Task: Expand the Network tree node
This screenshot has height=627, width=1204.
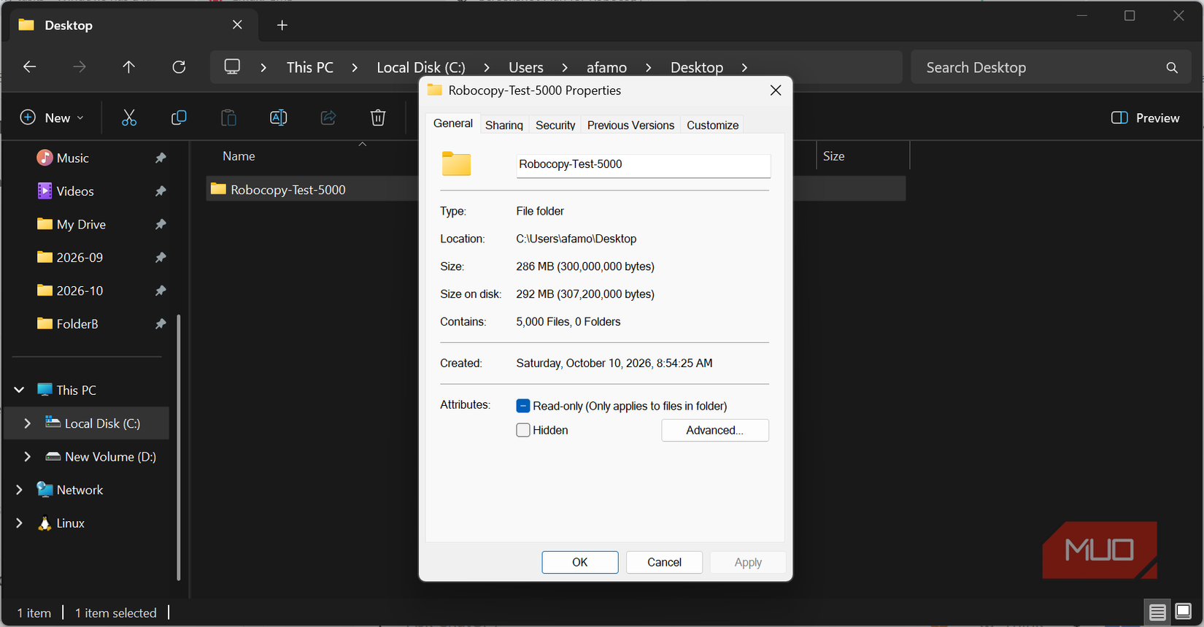Action: pos(19,490)
